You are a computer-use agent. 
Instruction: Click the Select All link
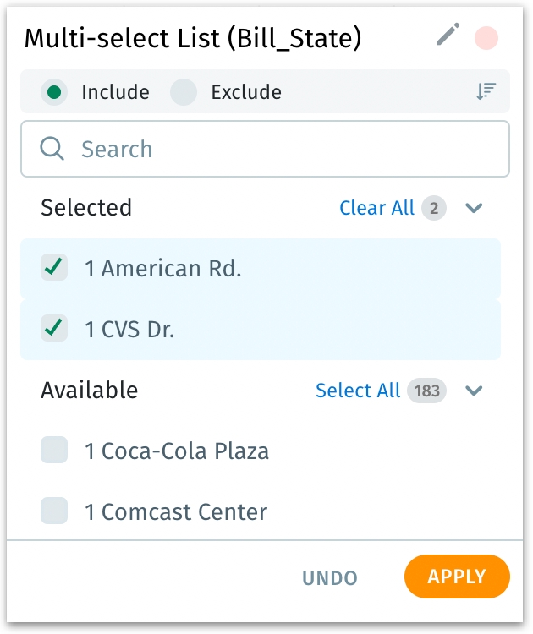tap(358, 391)
